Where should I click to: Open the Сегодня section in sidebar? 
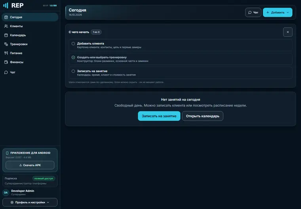click(30, 17)
